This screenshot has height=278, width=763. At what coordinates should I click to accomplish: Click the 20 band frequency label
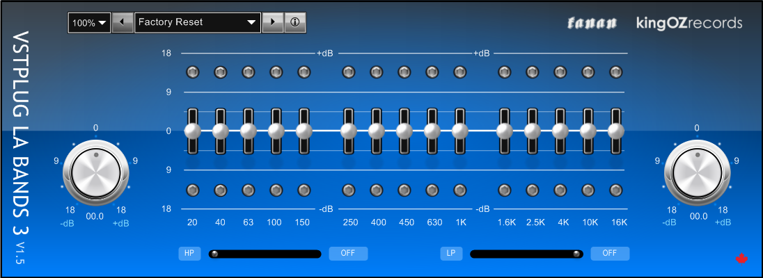tap(192, 222)
